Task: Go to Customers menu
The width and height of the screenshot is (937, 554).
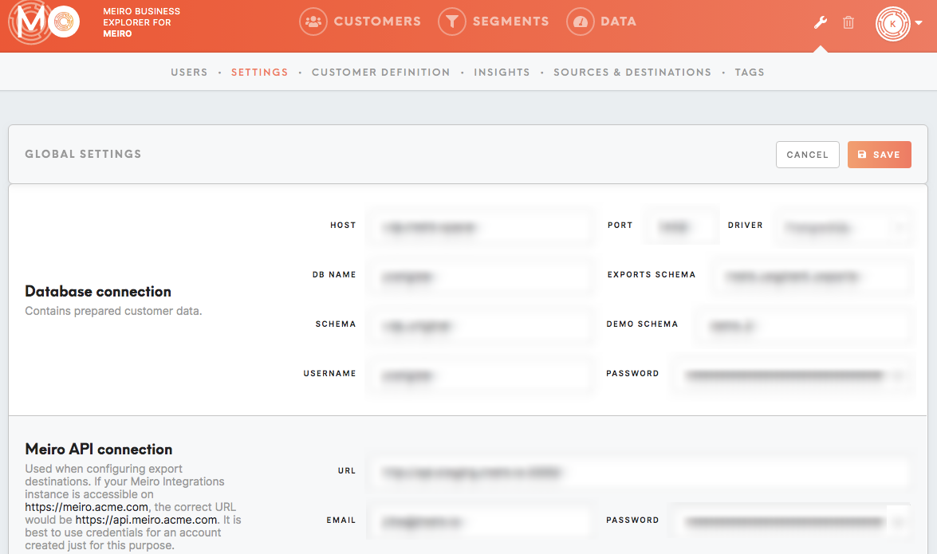Action: click(377, 22)
